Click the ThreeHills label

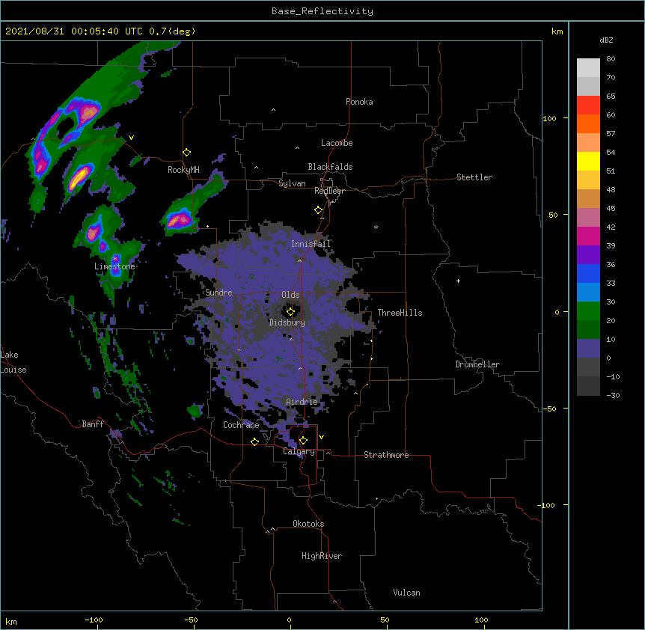[400, 313]
